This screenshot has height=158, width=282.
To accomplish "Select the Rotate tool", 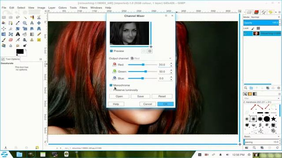I will (x=18, y=29).
